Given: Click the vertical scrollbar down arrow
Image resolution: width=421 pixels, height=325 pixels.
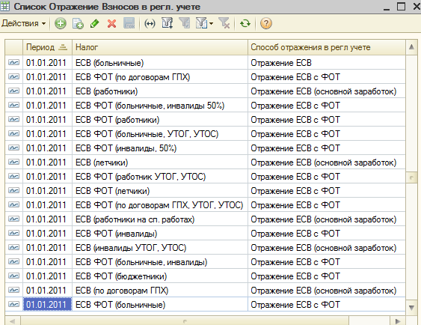Looking at the screenshot, I should pyautogui.click(x=411, y=307).
